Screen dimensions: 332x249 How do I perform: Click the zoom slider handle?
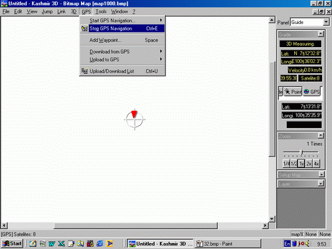coord(301,152)
